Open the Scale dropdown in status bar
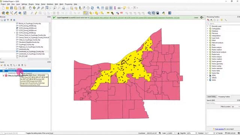 click(x=175, y=133)
